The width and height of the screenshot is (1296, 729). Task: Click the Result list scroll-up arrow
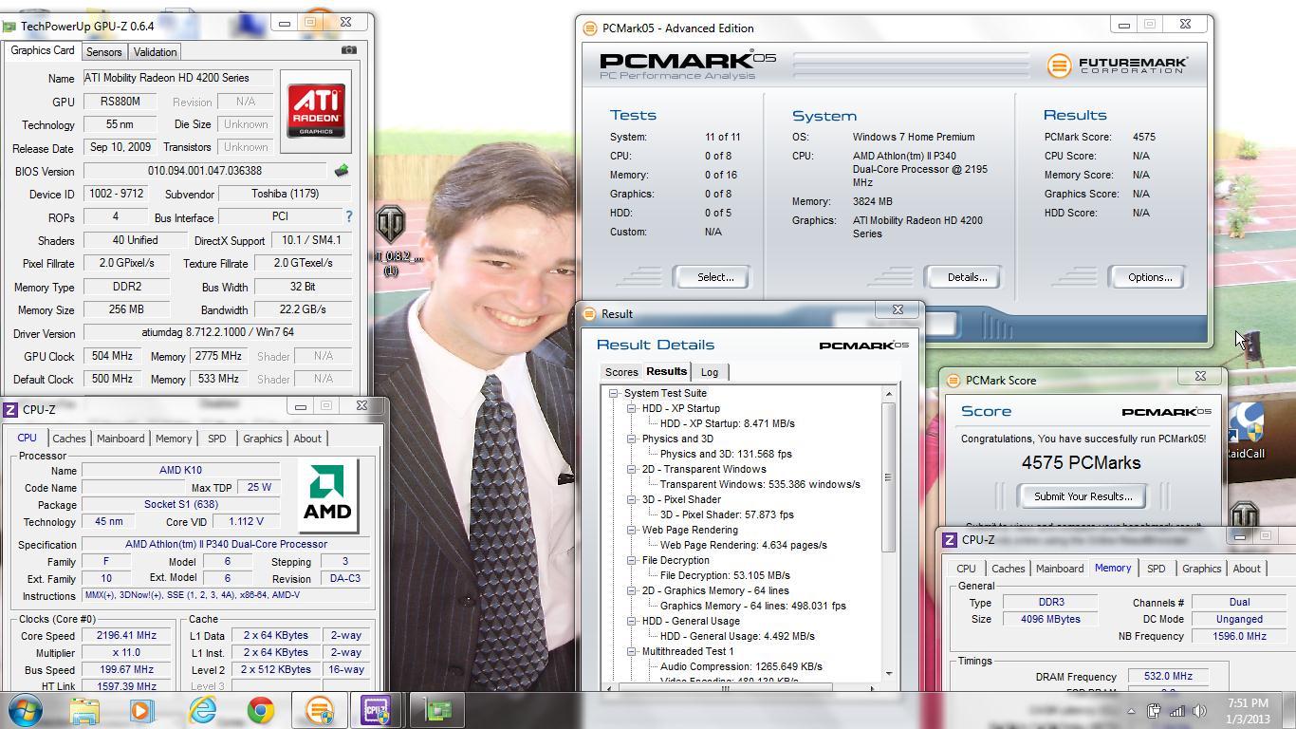coord(889,394)
